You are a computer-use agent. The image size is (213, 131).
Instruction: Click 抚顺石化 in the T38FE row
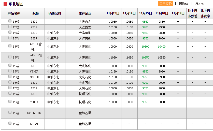pyautogui.click(x=85, y=102)
